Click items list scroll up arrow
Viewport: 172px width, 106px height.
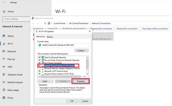[87, 58]
